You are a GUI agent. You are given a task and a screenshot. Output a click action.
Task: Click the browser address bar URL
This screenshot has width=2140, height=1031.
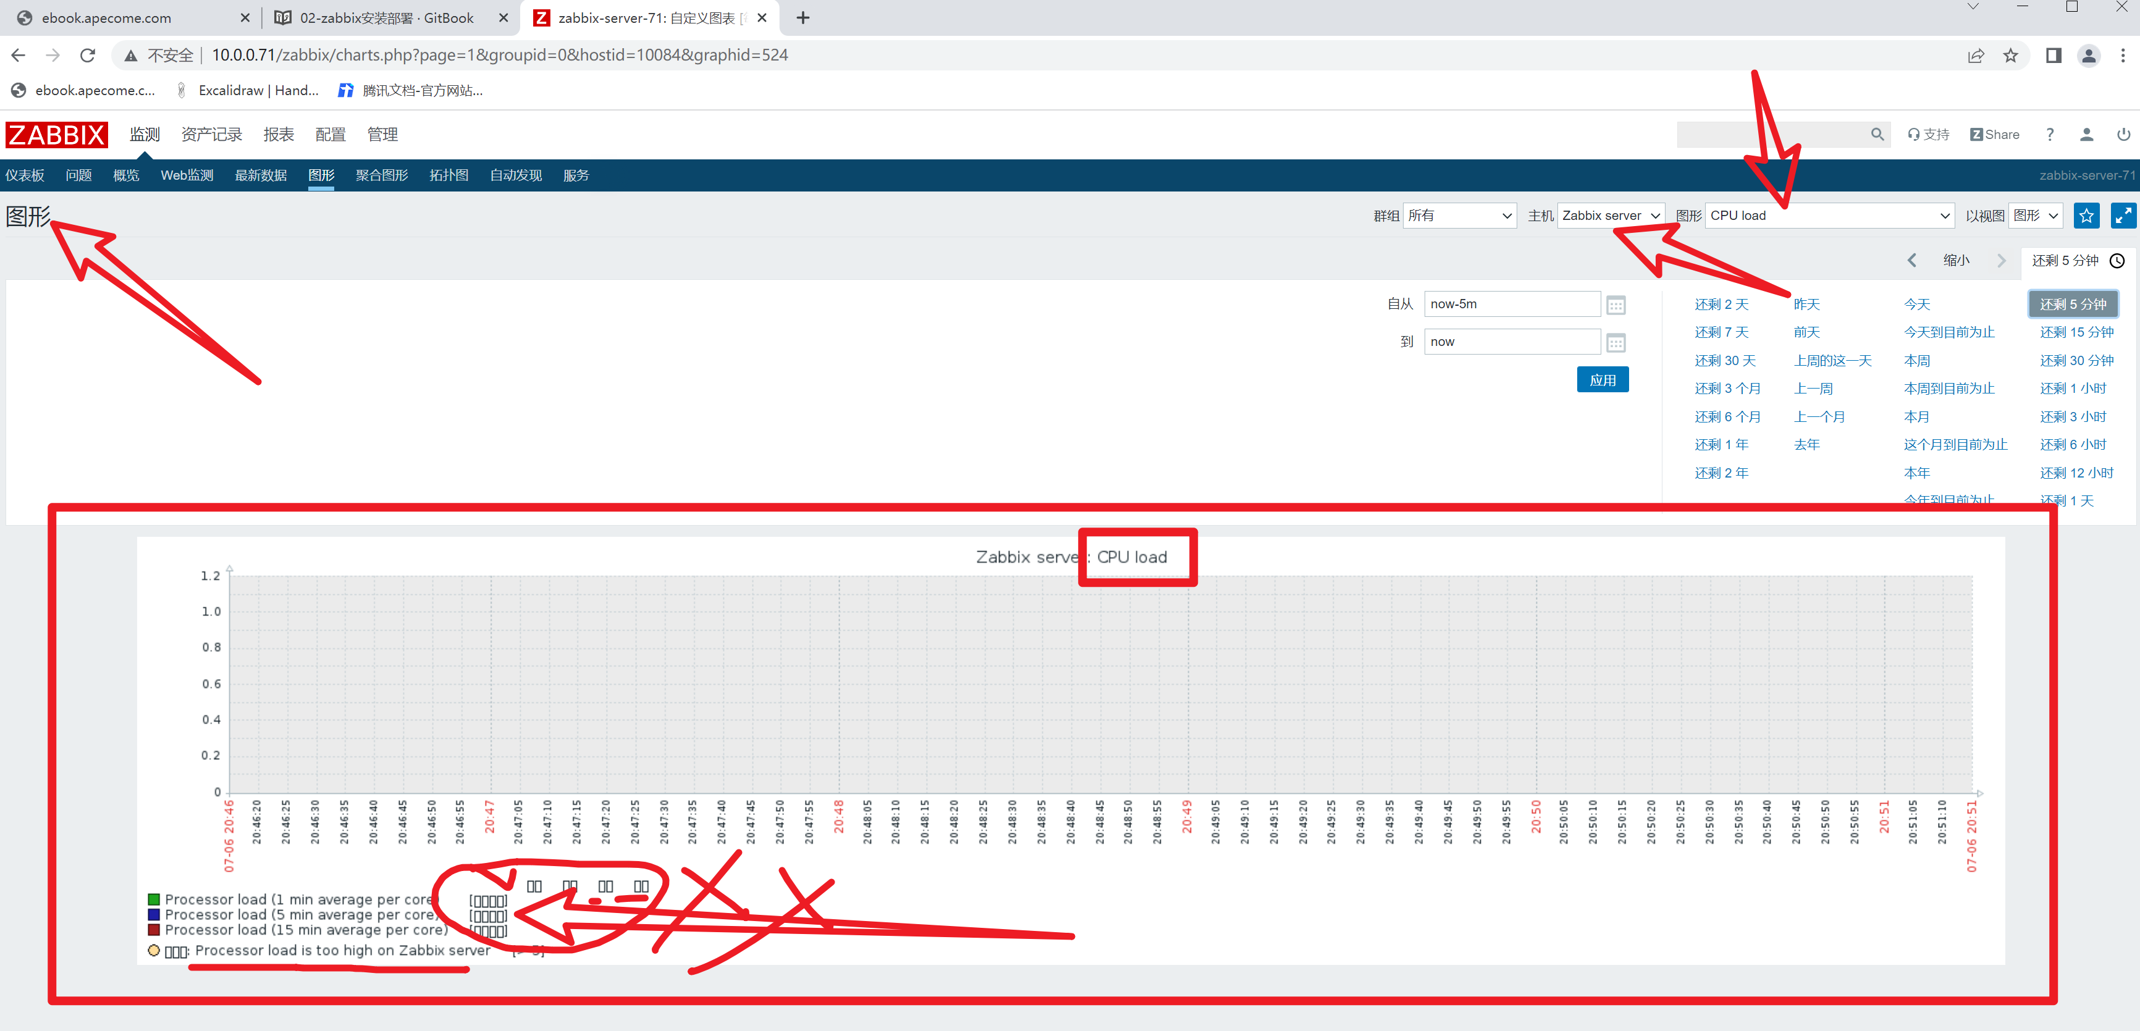(499, 56)
